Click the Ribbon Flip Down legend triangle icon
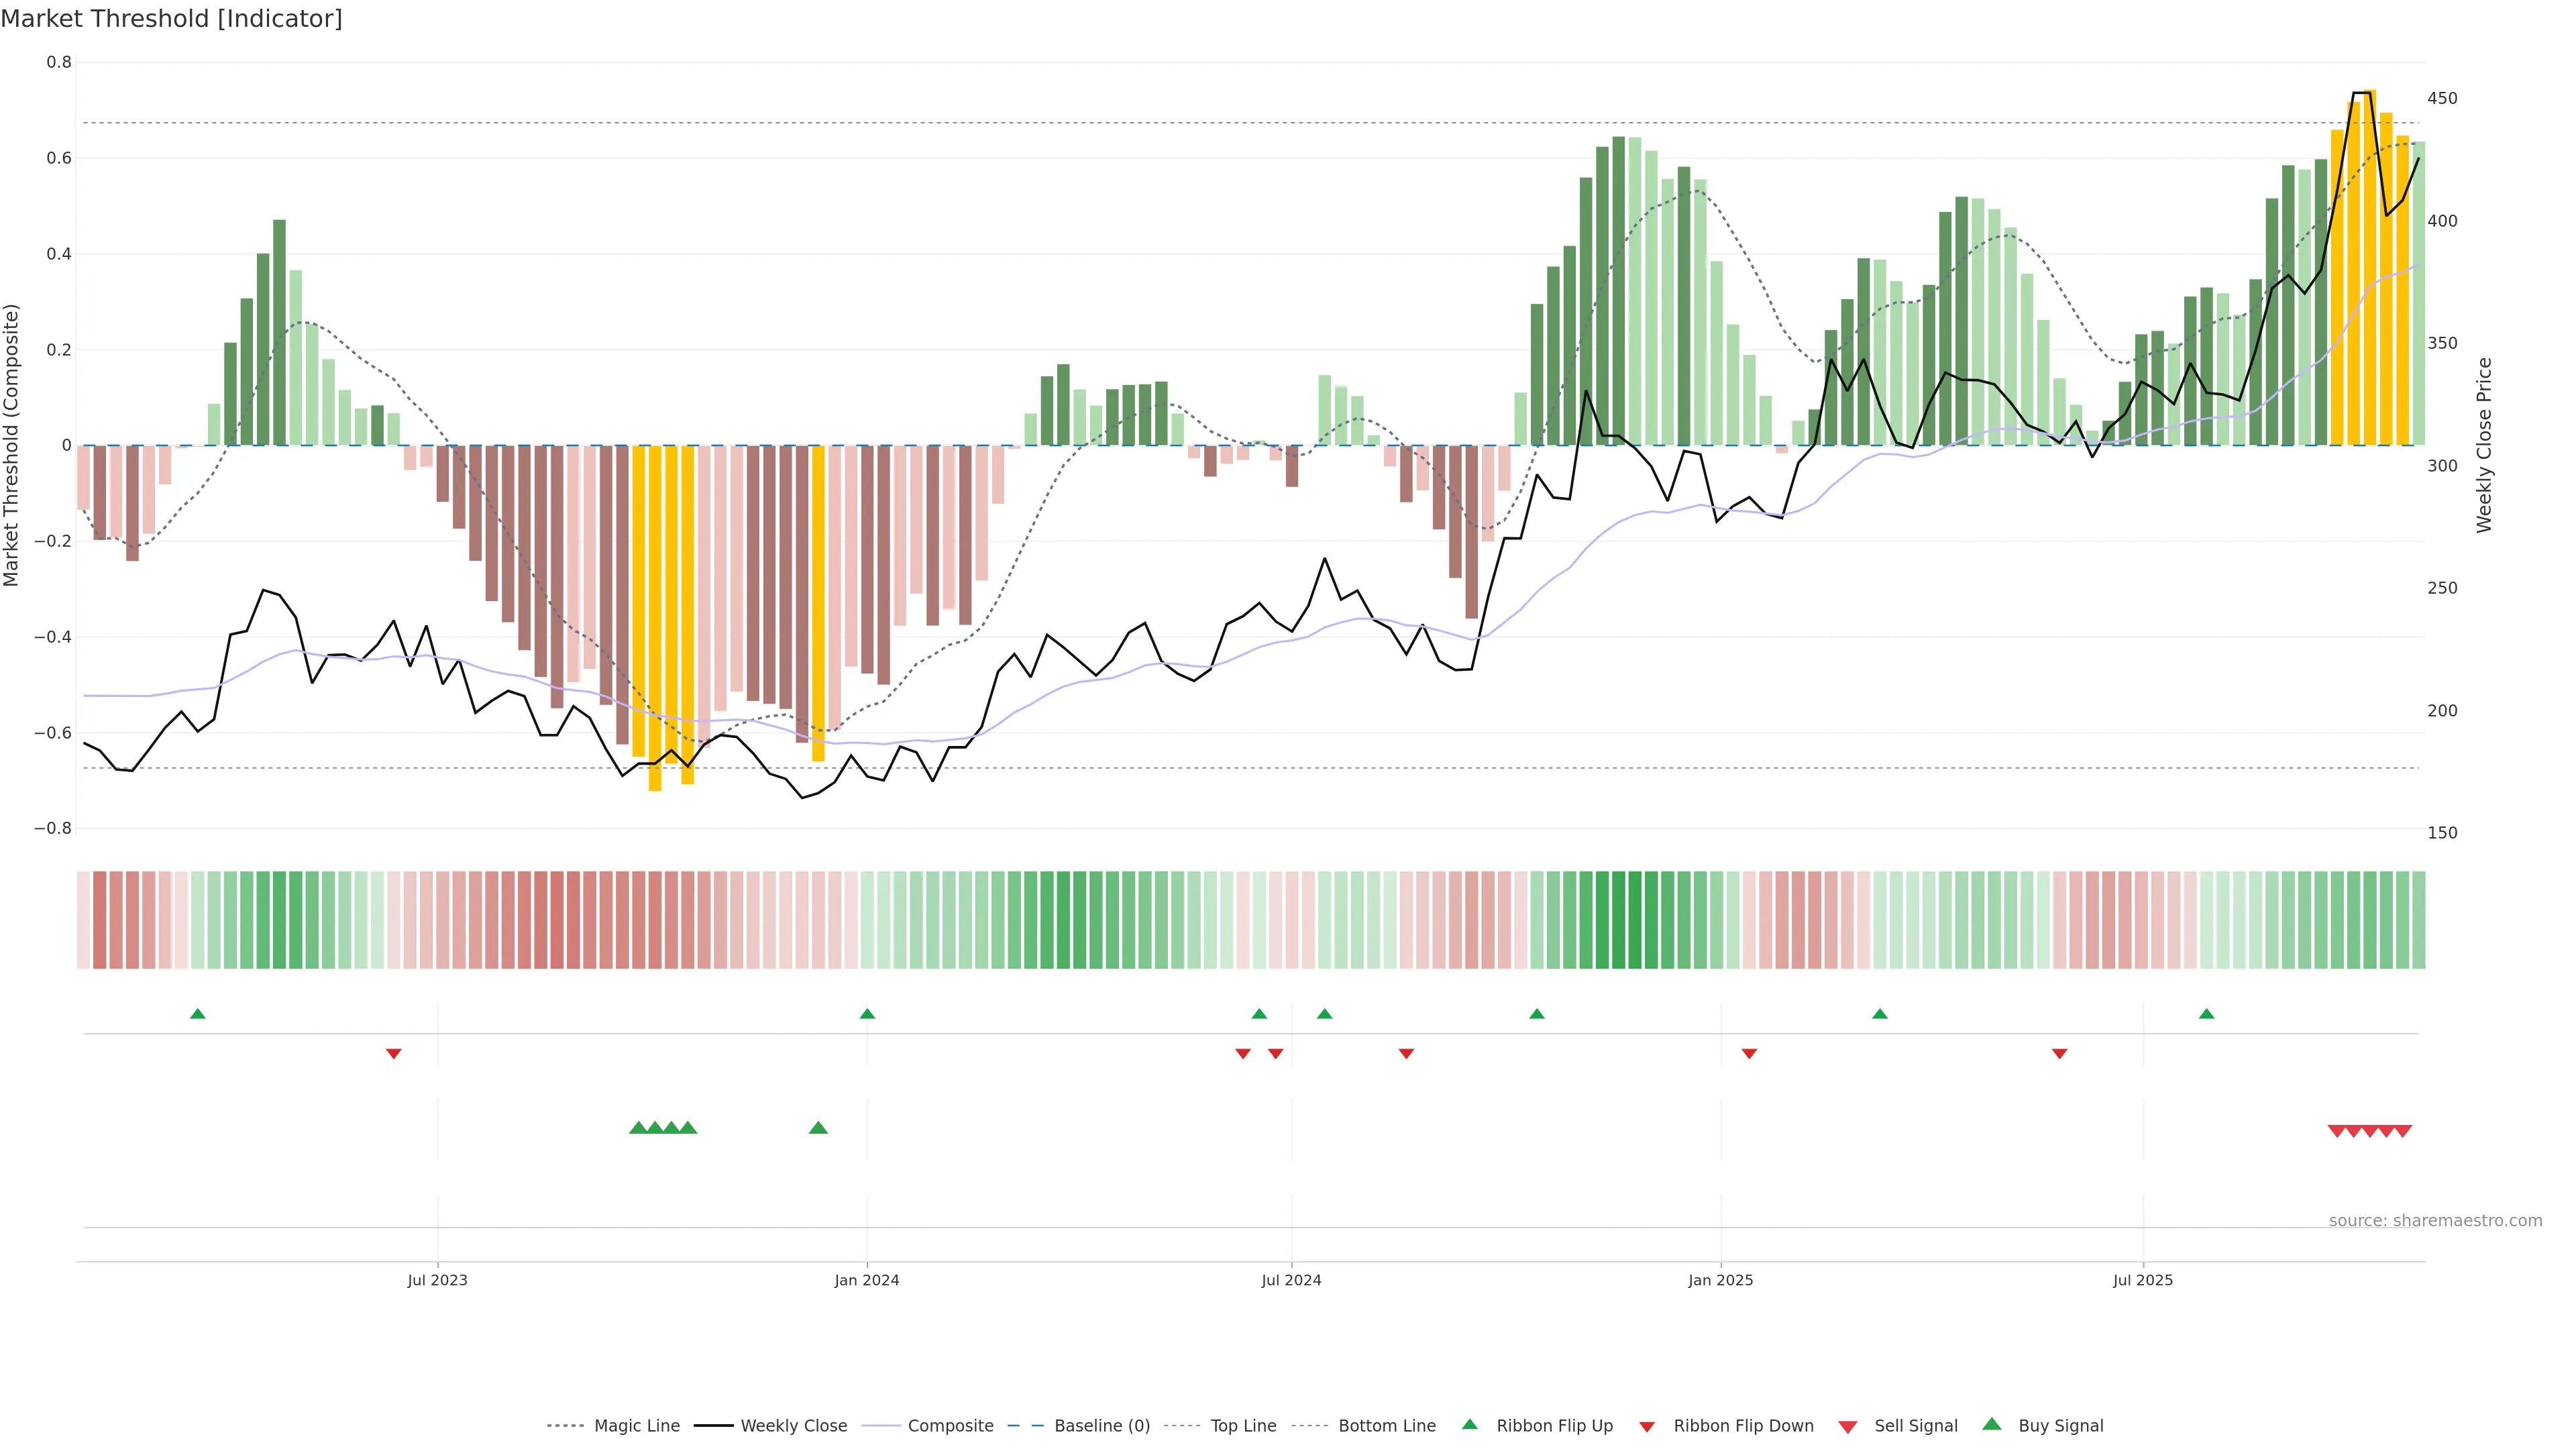 pos(1647,1427)
